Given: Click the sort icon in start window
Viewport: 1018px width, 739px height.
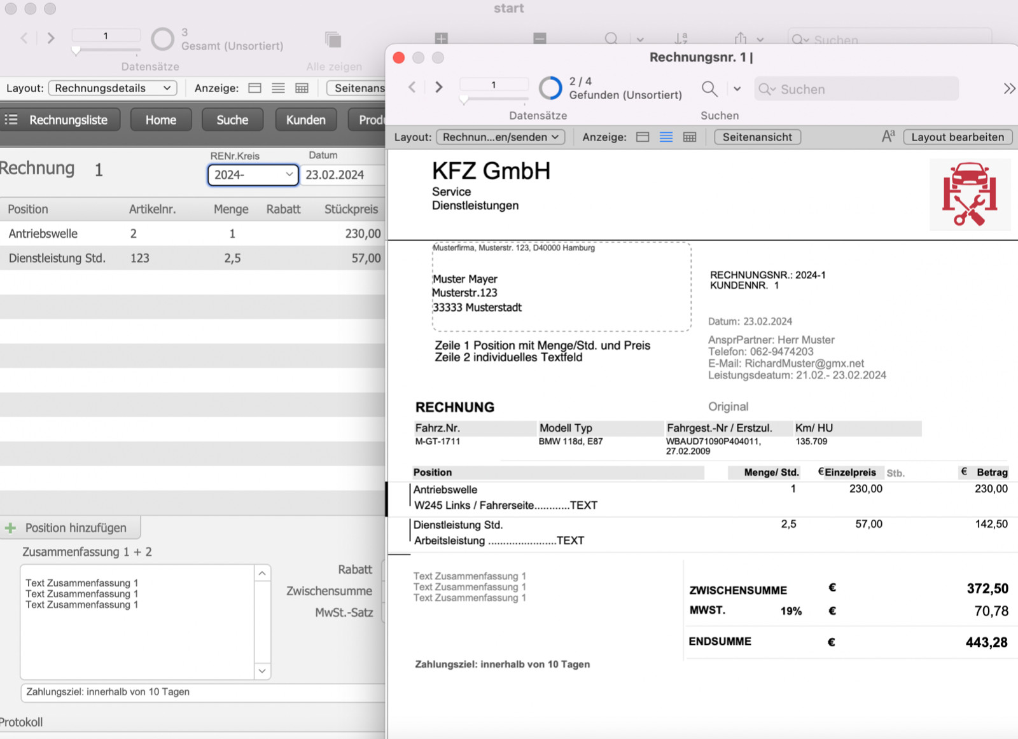Looking at the screenshot, I should [x=681, y=38].
